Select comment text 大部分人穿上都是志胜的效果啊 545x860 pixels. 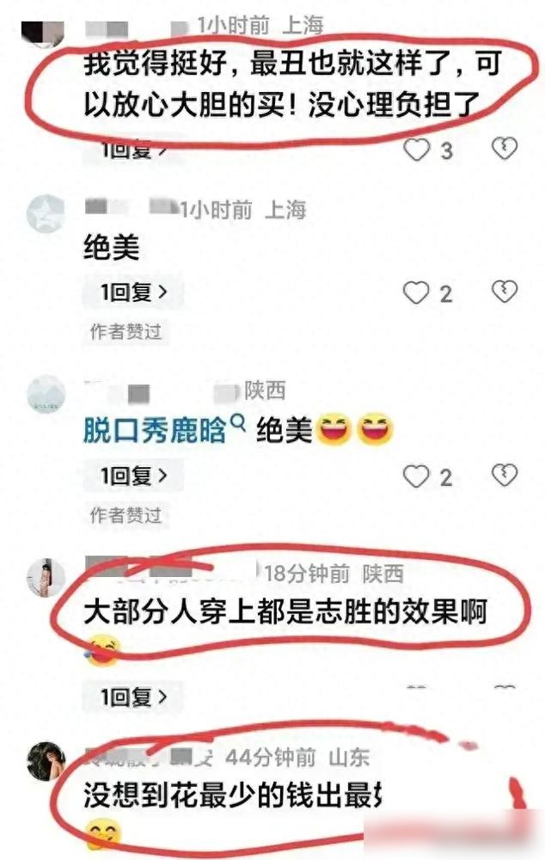tap(285, 611)
